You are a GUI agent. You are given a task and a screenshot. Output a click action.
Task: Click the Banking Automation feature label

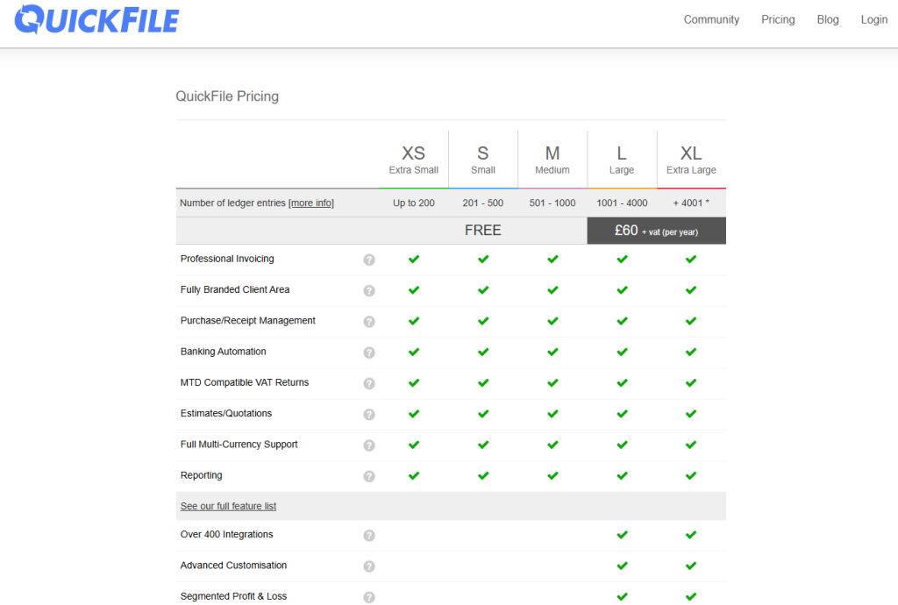tap(223, 352)
